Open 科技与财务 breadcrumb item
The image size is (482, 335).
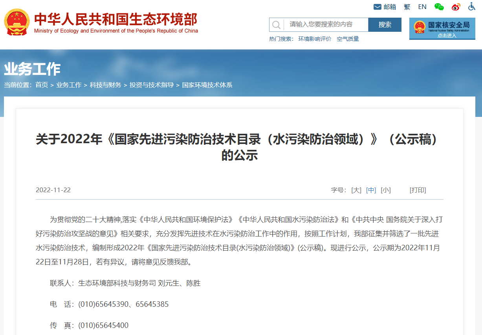105,85
